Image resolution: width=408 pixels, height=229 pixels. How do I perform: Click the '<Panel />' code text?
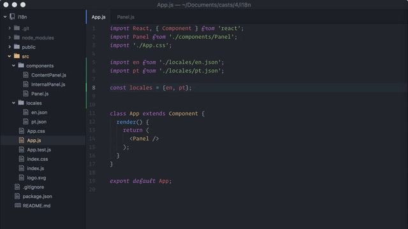144,139
